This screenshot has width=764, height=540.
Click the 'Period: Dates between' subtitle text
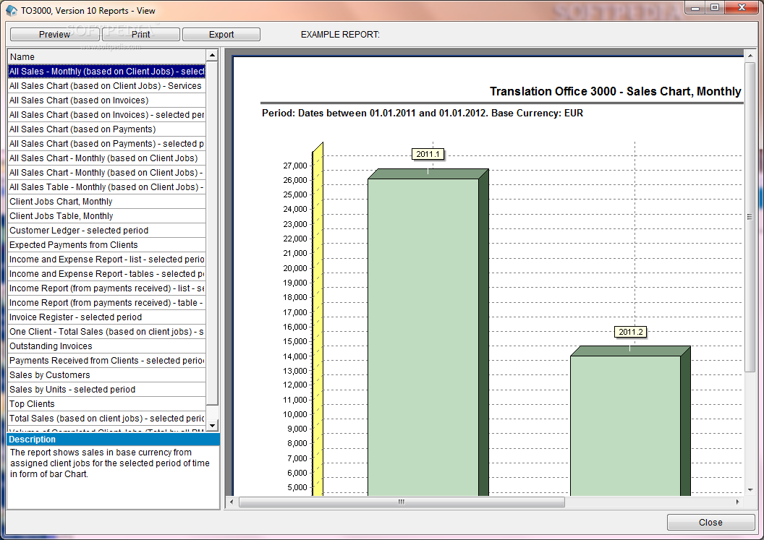coord(423,113)
